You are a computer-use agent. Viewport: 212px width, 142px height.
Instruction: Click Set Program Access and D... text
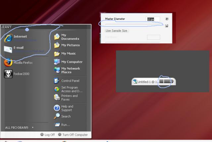(72, 89)
